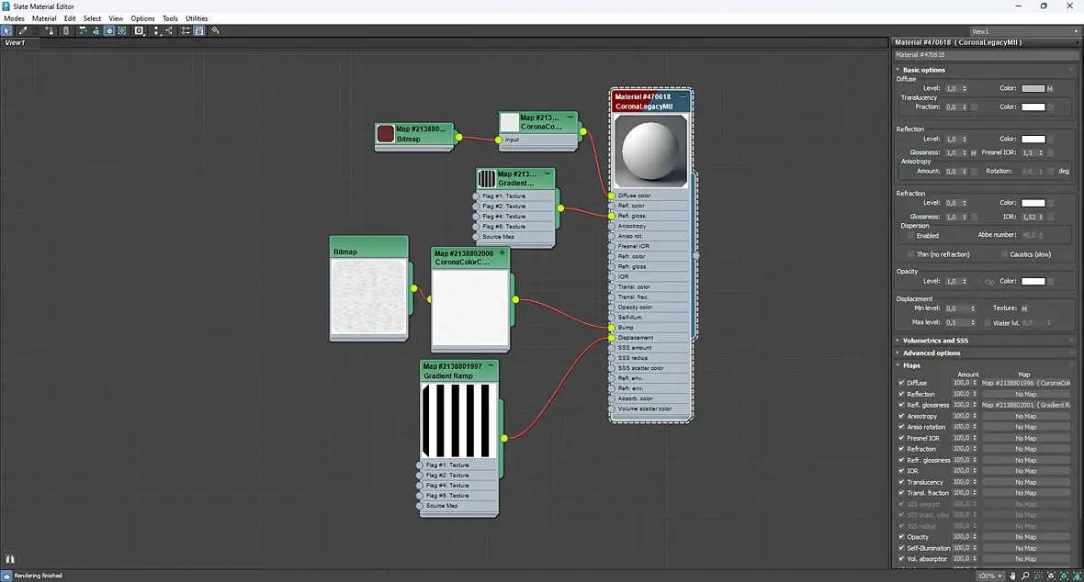Open the Reflection color swatch
This screenshot has height=582, width=1084.
pos(1033,139)
